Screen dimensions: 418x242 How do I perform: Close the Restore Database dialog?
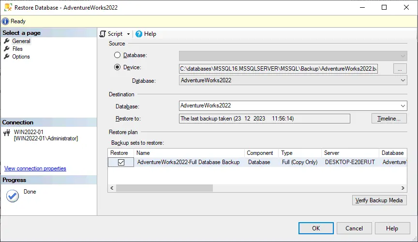tap(406, 7)
